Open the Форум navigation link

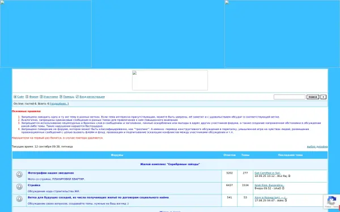(33, 97)
